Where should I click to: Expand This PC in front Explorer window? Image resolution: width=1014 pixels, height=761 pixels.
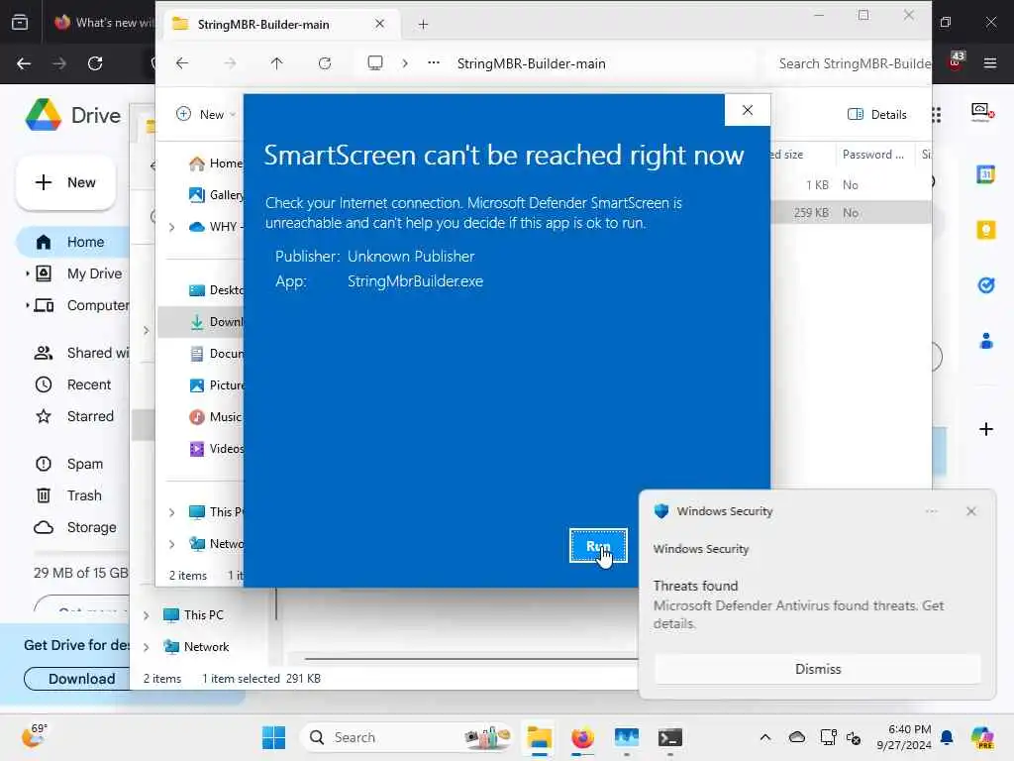point(171,512)
